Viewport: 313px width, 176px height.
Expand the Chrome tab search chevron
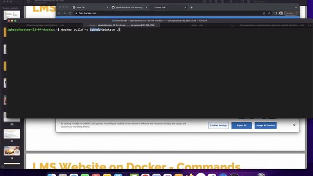(x=296, y=7)
